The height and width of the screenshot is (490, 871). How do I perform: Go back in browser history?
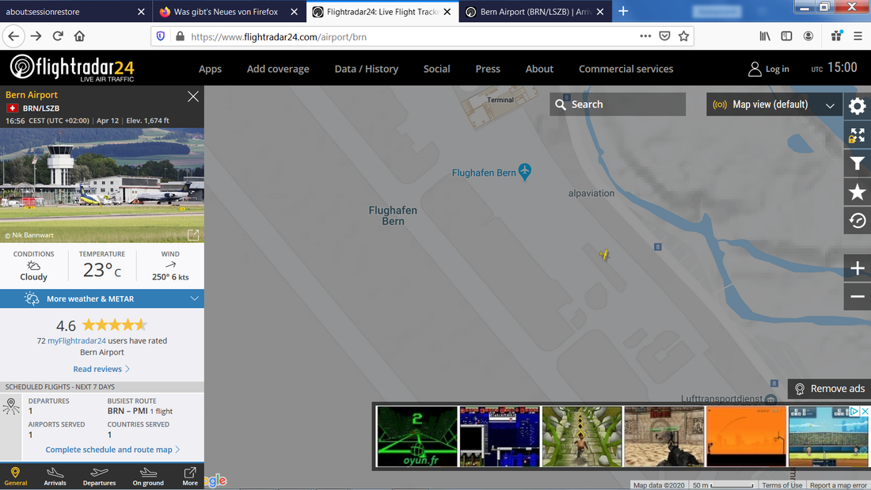pos(13,36)
